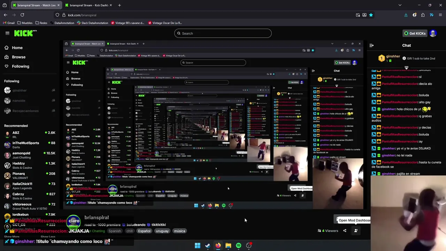Click the Haddzy channel avatar

[x=7, y=165]
